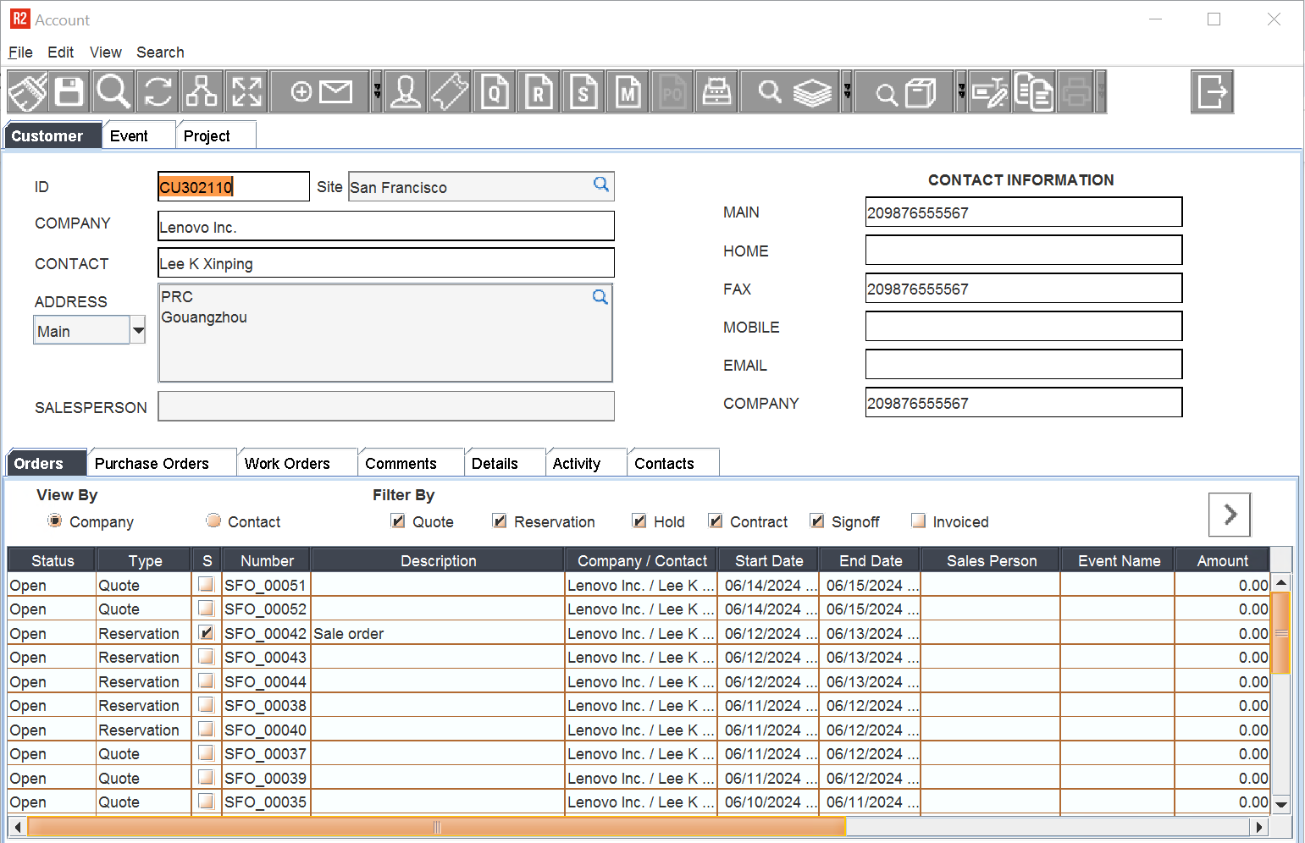This screenshot has height=843, width=1305.
Task: Enable the Invoiced filter checkbox
Action: pyautogui.click(x=918, y=521)
